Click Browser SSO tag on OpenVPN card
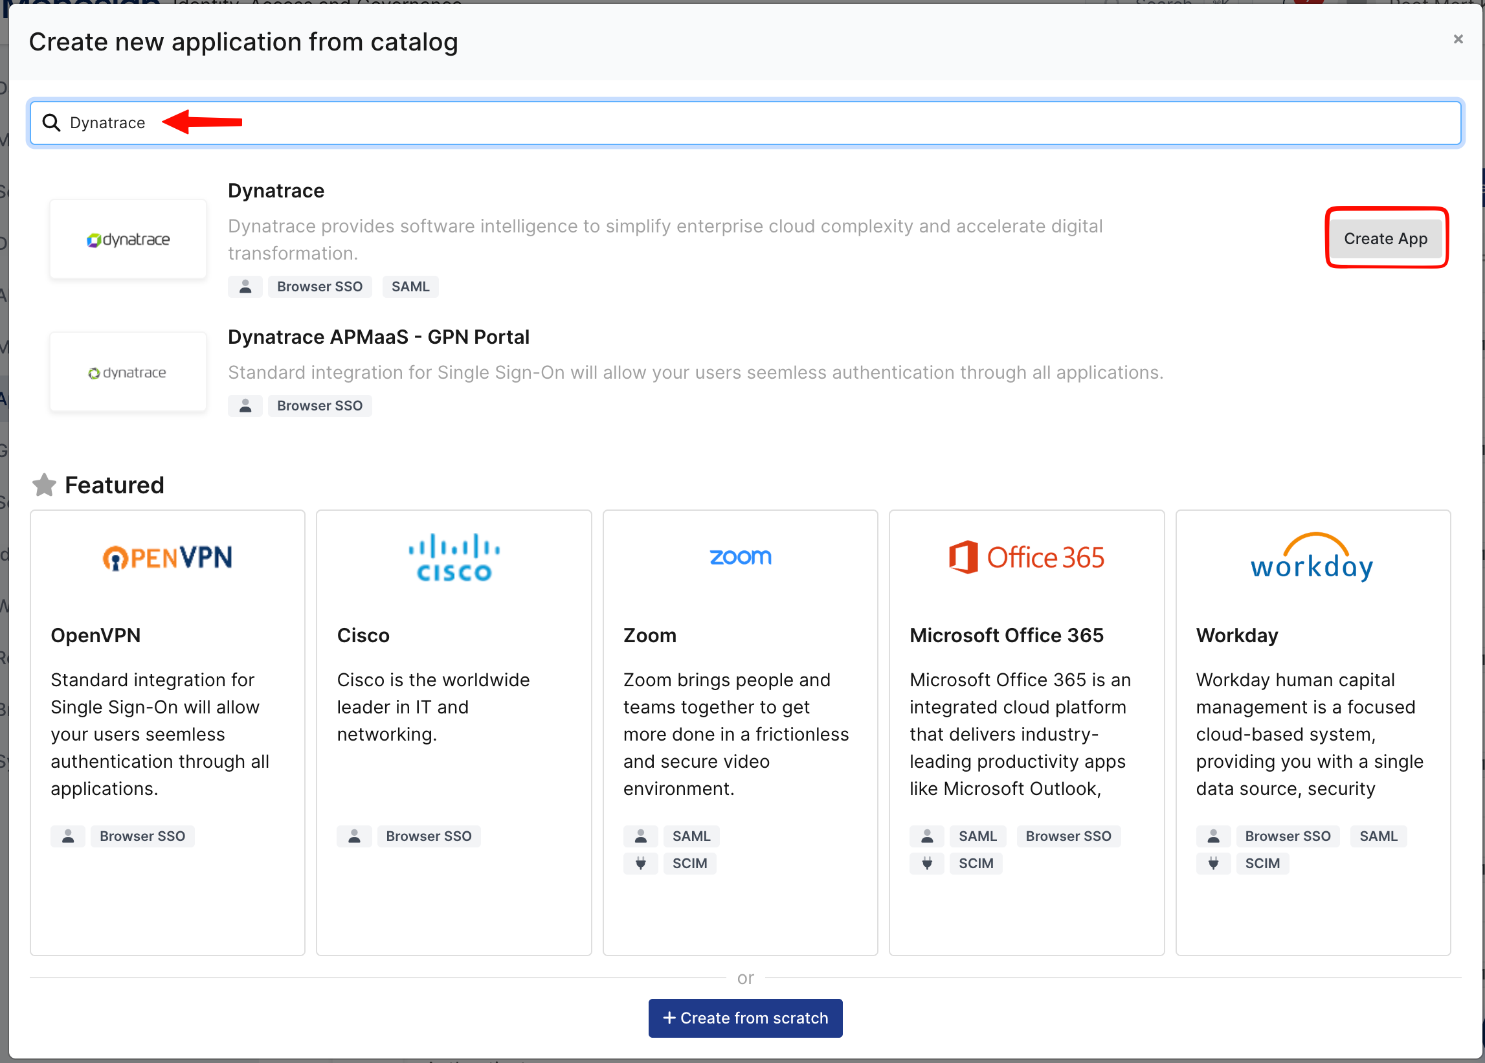 point(142,836)
